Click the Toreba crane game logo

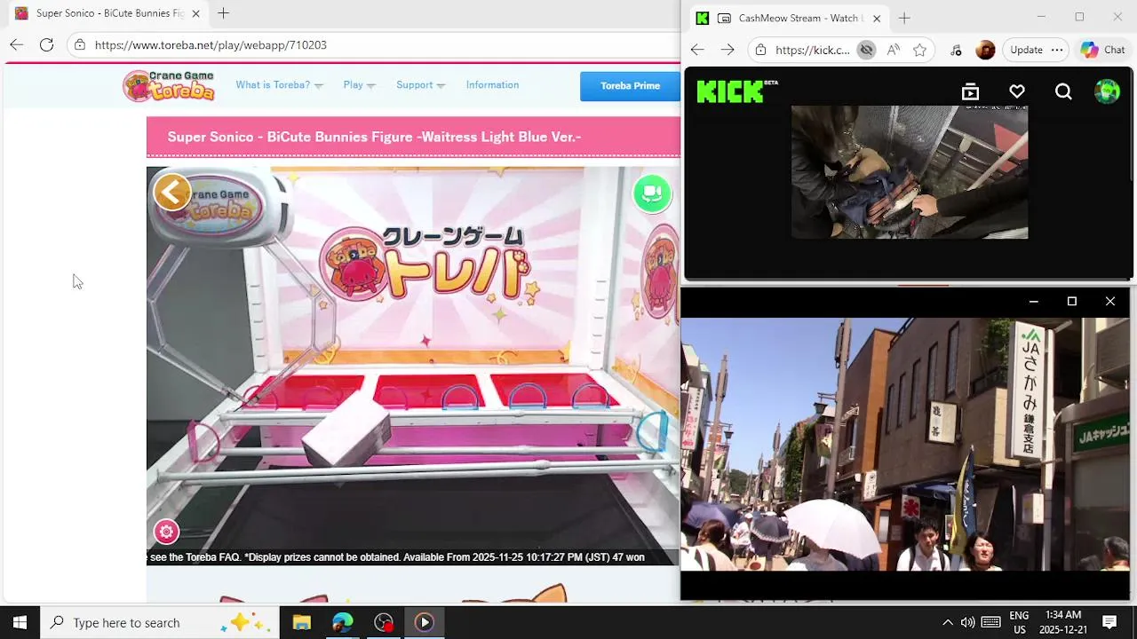pos(169,86)
